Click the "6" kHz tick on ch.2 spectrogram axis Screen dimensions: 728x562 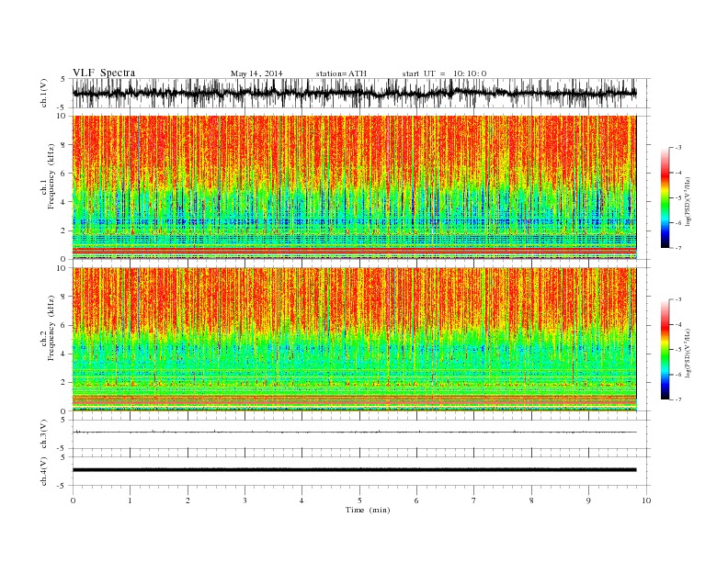64,325
